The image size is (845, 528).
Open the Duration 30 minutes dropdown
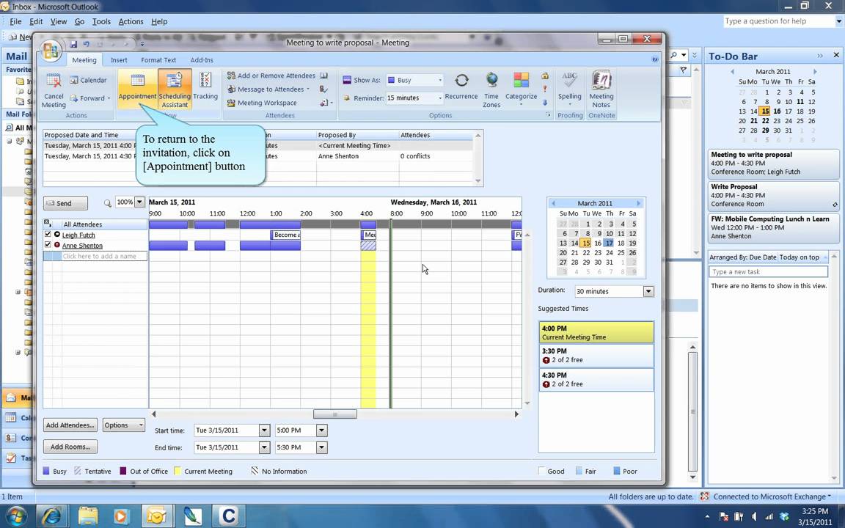pyautogui.click(x=648, y=291)
